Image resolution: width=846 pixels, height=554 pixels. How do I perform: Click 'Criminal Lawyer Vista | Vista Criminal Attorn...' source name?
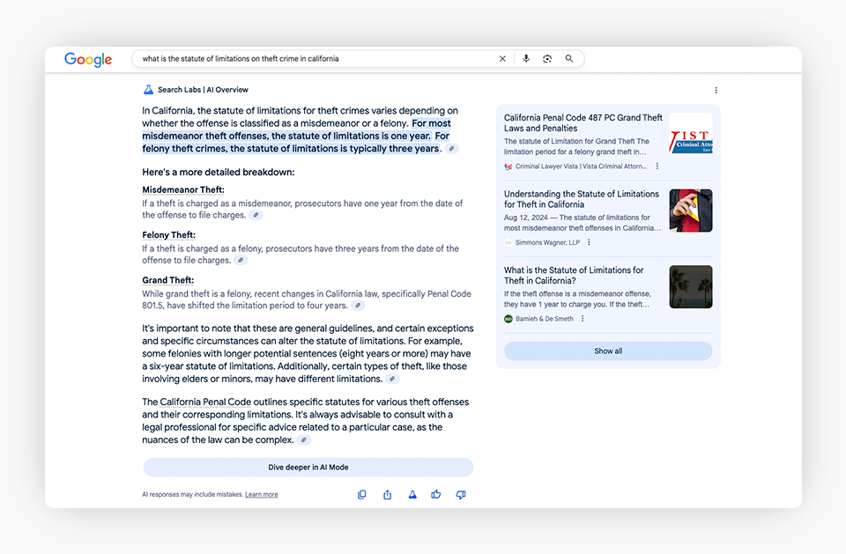(x=581, y=166)
